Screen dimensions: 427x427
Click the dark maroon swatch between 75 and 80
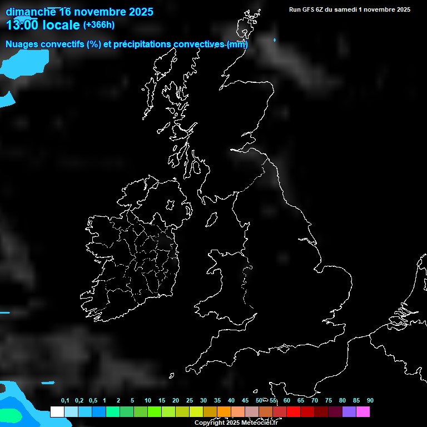coord(335,411)
